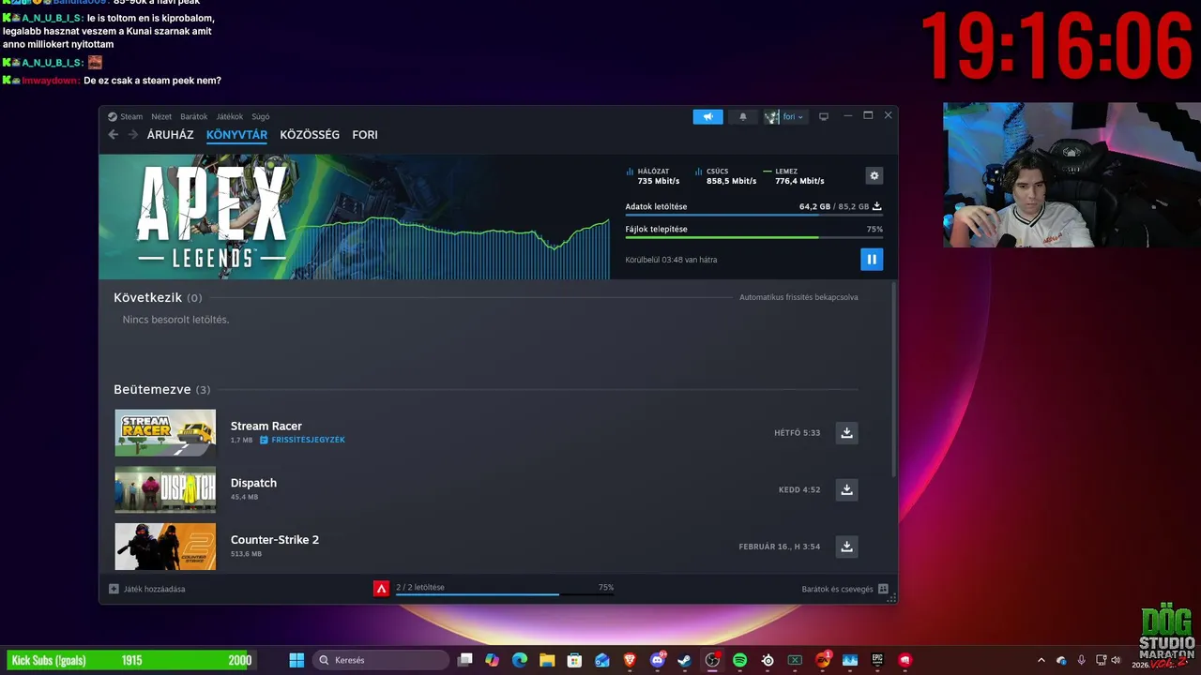Start Dispatch download now

coord(846,489)
